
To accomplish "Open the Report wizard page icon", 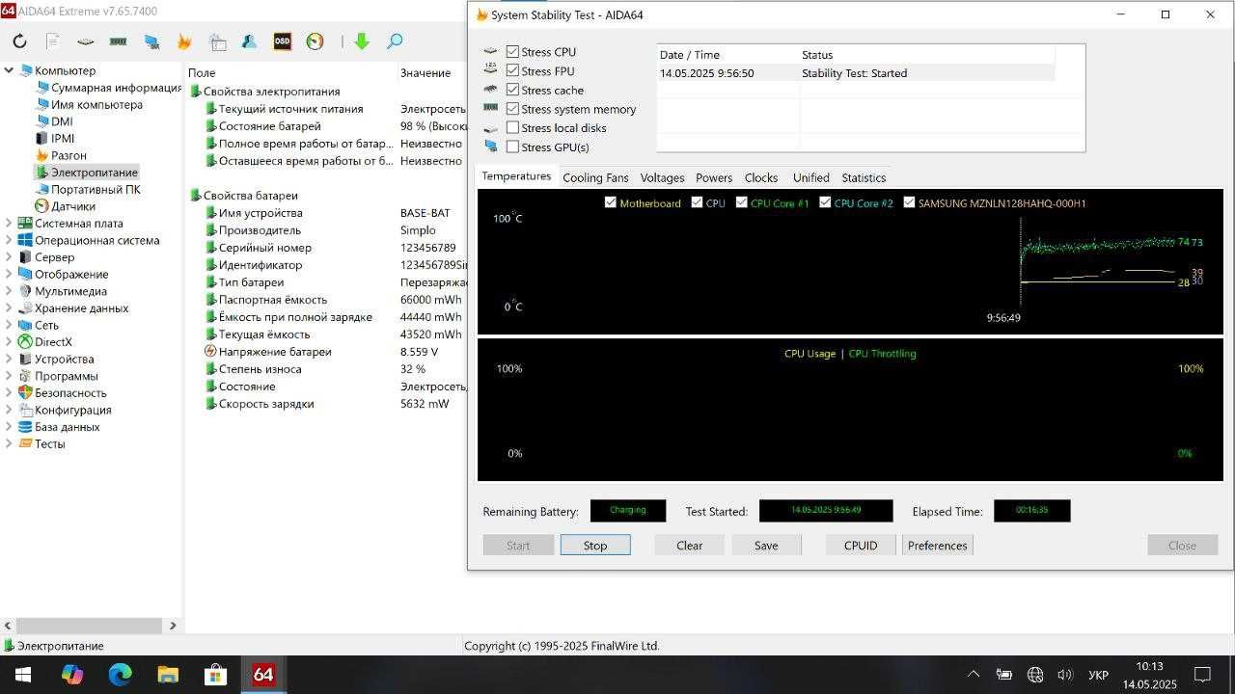I will click(53, 41).
